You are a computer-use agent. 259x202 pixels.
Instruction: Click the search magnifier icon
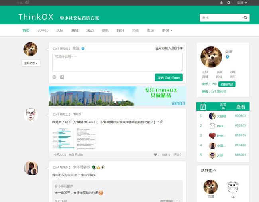[245, 18]
